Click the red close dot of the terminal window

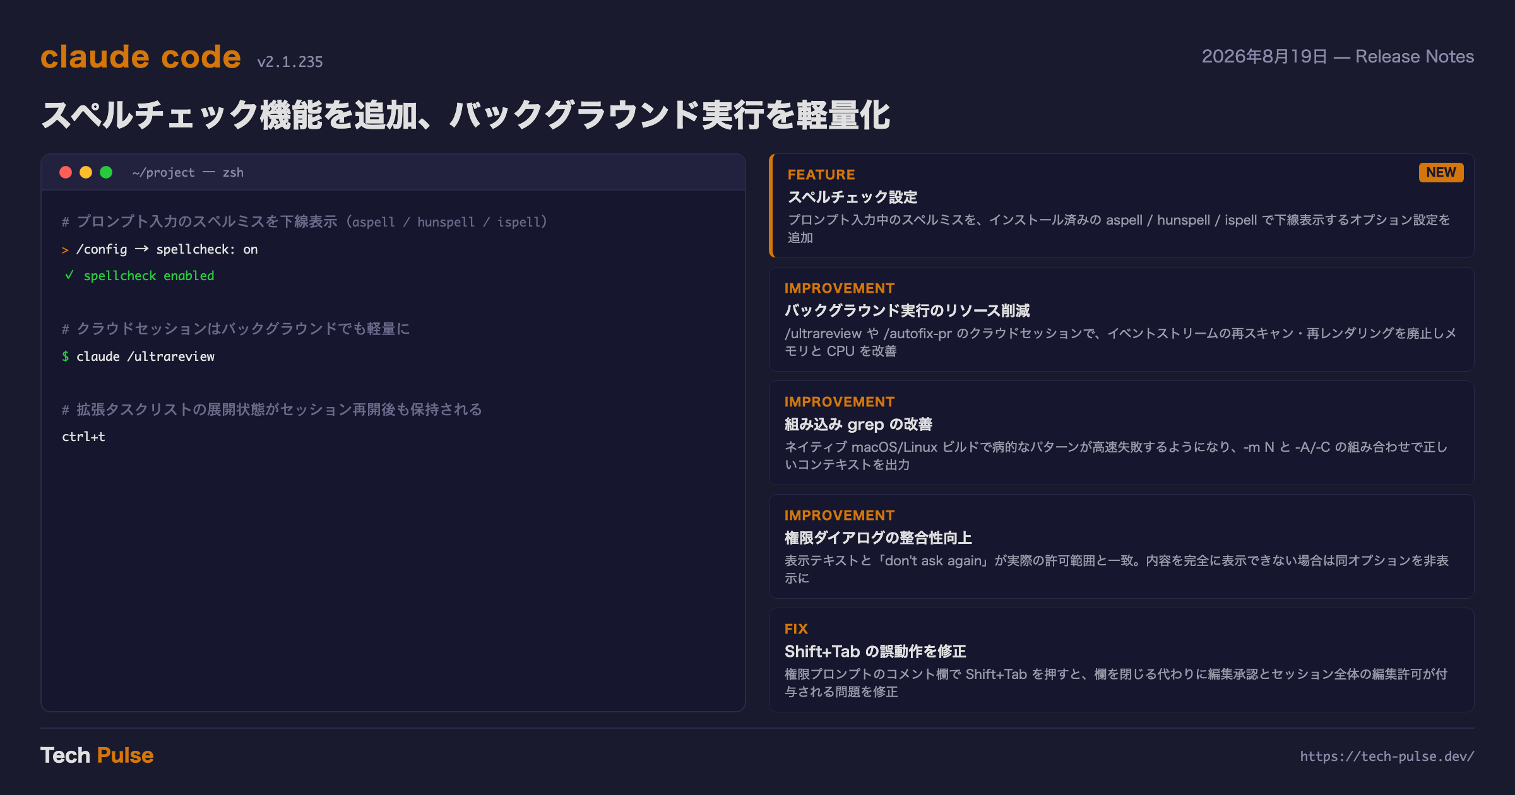click(x=66, y=172)
